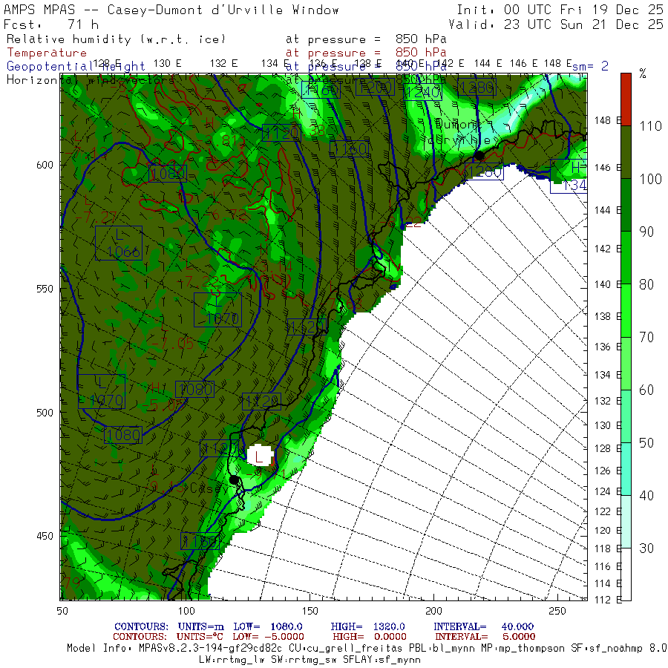Click the 80–90% green color bar segment
This screenshot has height=668, width=668.
[x=626, y=258]
